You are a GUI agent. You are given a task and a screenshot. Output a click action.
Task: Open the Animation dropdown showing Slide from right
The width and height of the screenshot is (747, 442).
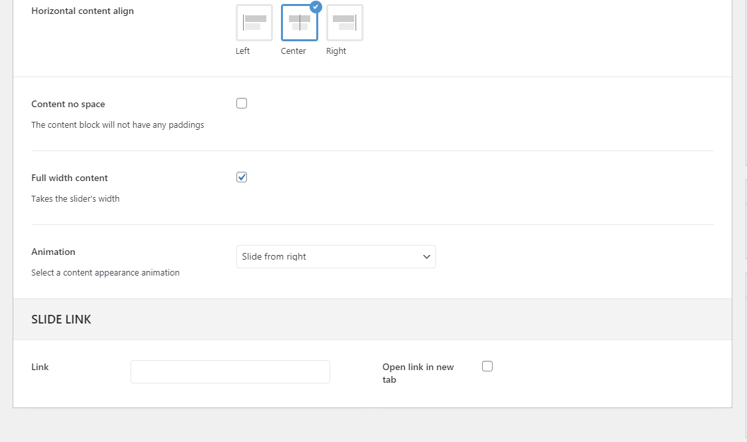point(336,257)
